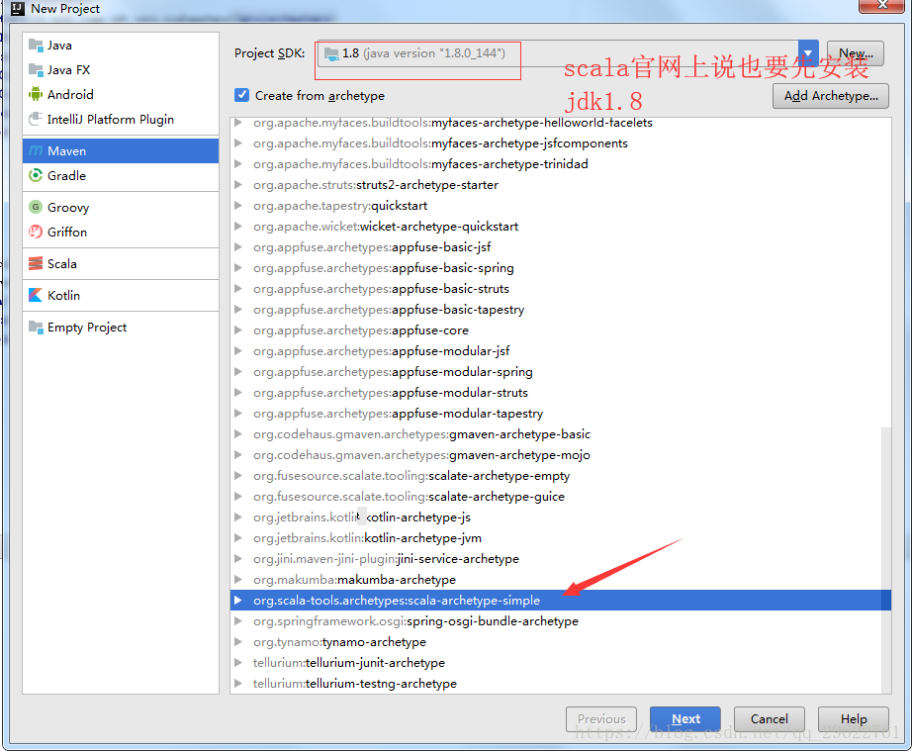Choose Gradle in project list
The height and width of the screenshot is (752, 912).
pyautogui.click(x=121, y=175)
